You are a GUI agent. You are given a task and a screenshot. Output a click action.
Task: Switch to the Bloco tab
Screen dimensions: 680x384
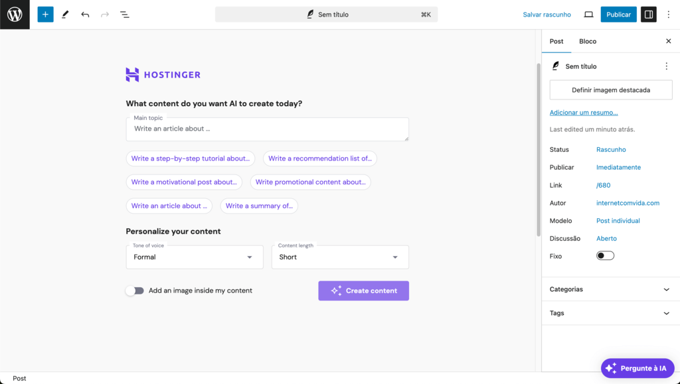tap(587, 41)
